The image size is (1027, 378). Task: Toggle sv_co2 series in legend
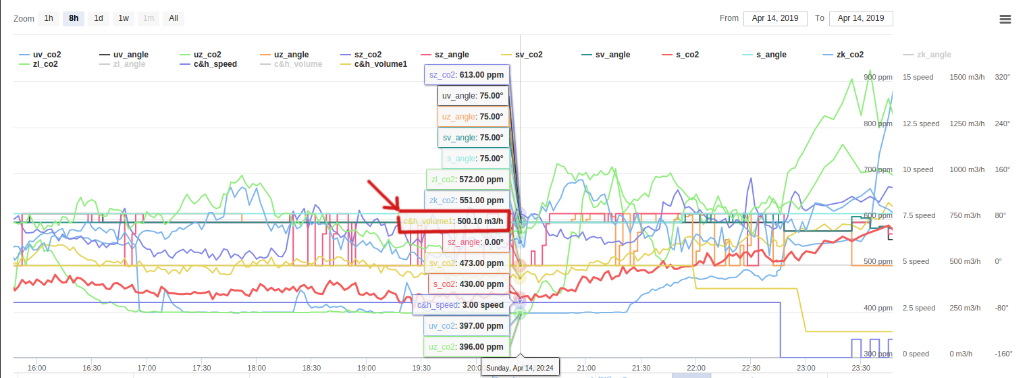point(522,55)
